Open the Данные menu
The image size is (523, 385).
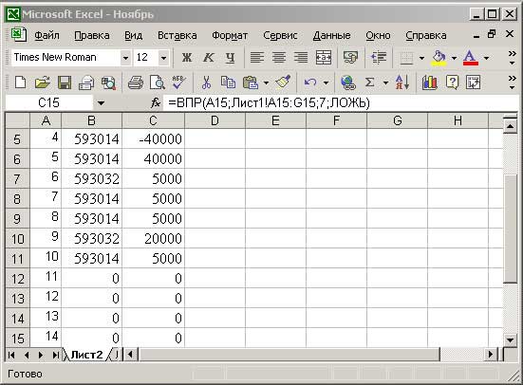(x=331, y=35)
